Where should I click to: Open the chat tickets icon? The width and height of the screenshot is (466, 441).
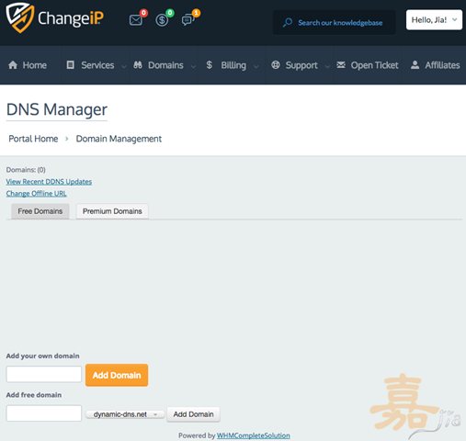click(x=188, y=20)
